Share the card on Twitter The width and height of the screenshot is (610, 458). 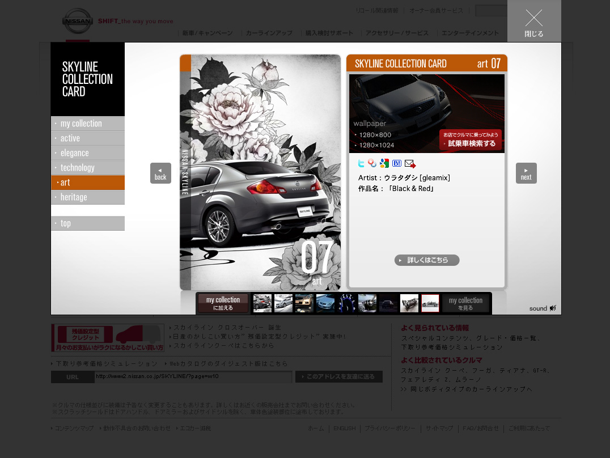[361, 163]
